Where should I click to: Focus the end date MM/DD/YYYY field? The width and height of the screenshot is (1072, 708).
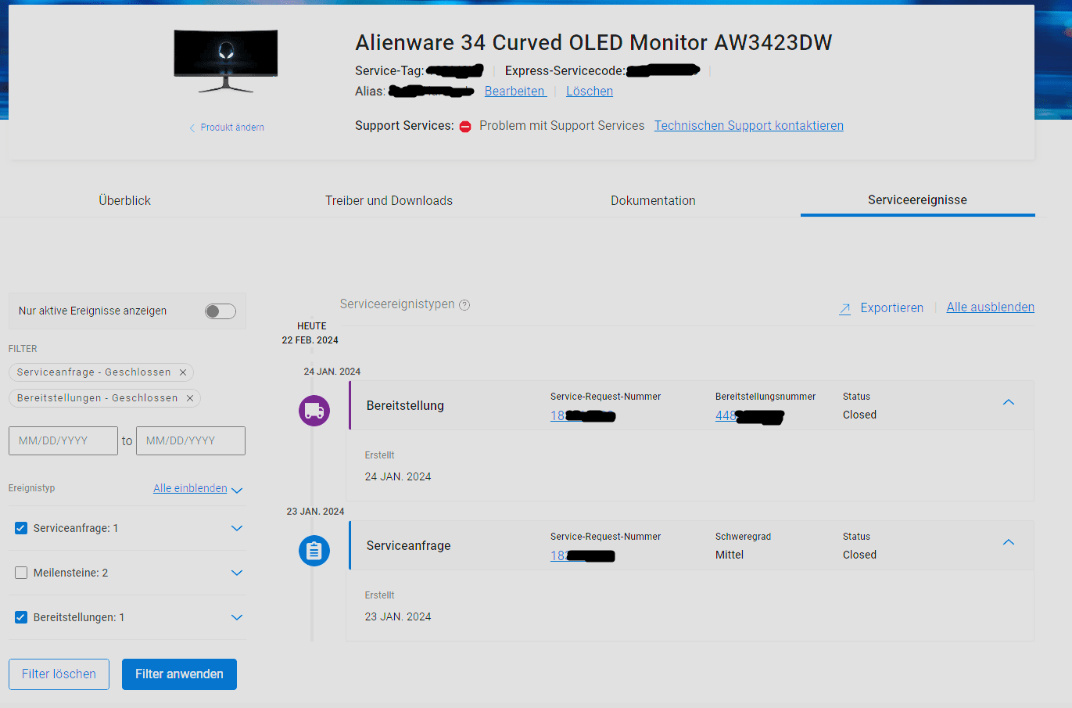point(191,440)
